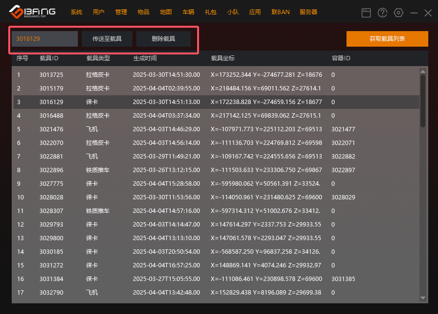Open the window panel icon

pos(366,13)
